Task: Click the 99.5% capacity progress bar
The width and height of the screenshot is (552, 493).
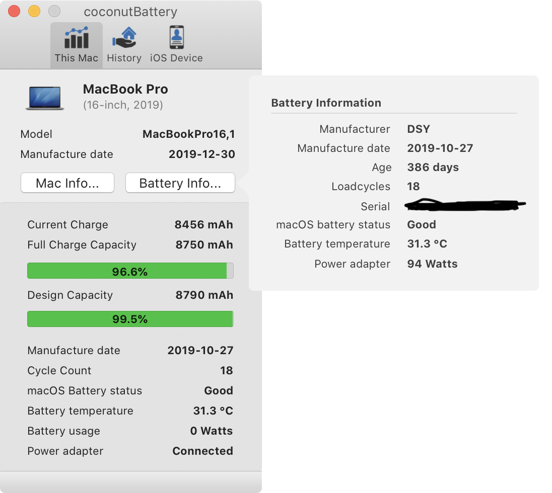Action: click(130, 319)
